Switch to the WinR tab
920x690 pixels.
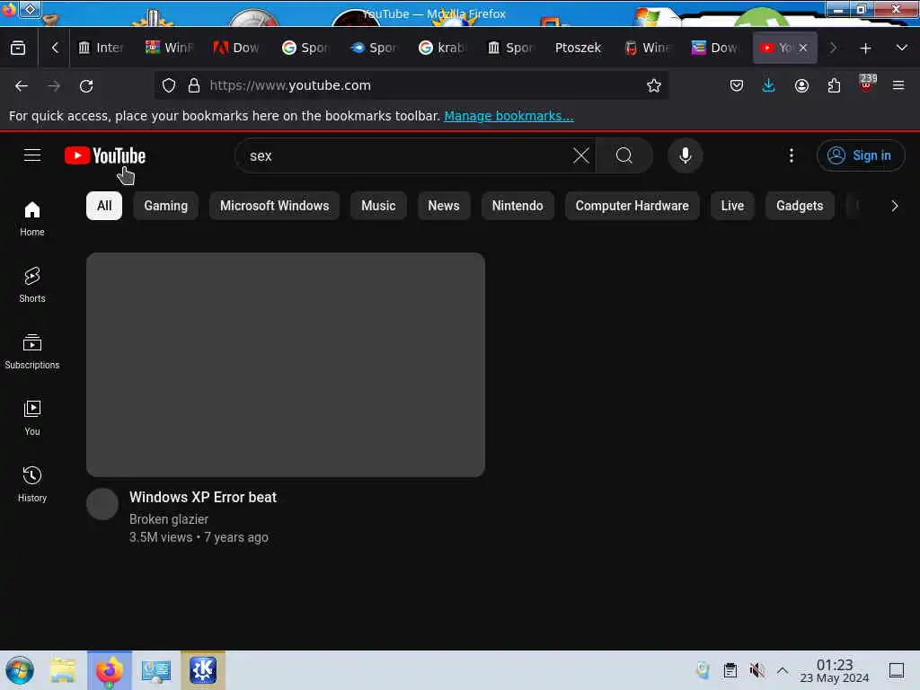[x=169, y=48]
